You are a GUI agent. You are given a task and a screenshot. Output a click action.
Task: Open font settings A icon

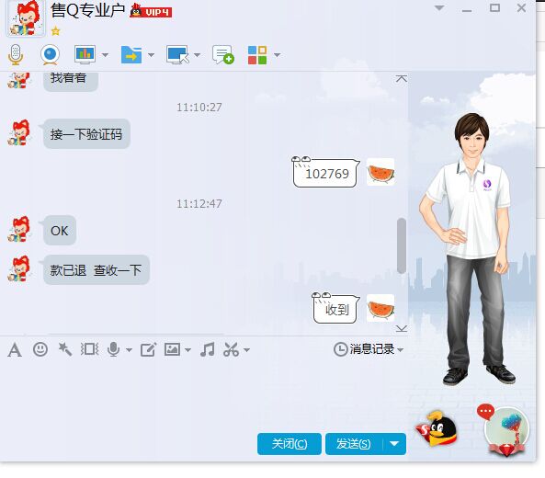(15, 349)
